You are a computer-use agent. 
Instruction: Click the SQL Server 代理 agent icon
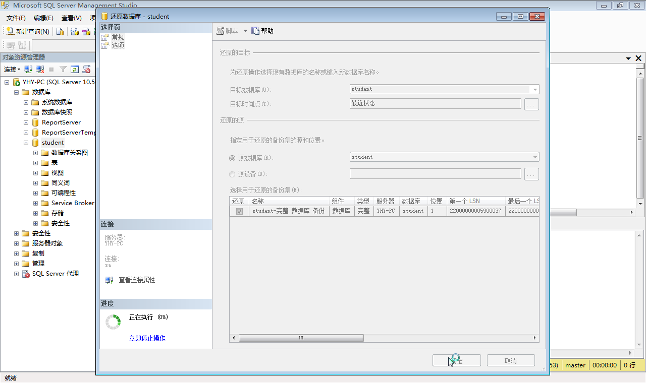(x=26, y=274)
